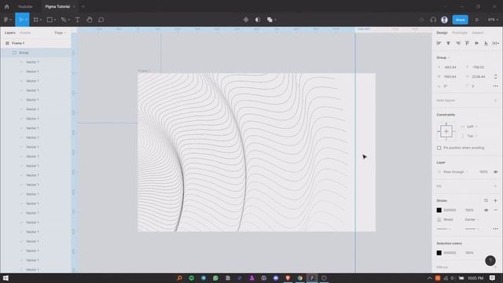Select the Text tool
Image resolution: width=503 pixels, height=283 pixels.
coord(77,20)
